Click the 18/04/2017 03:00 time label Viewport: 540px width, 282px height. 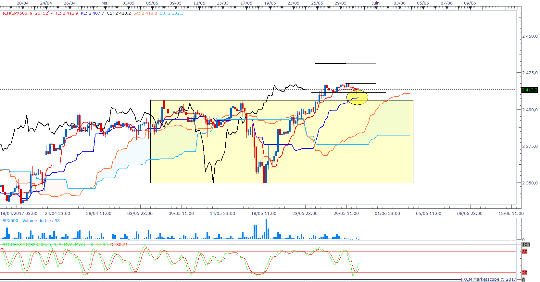19,214
